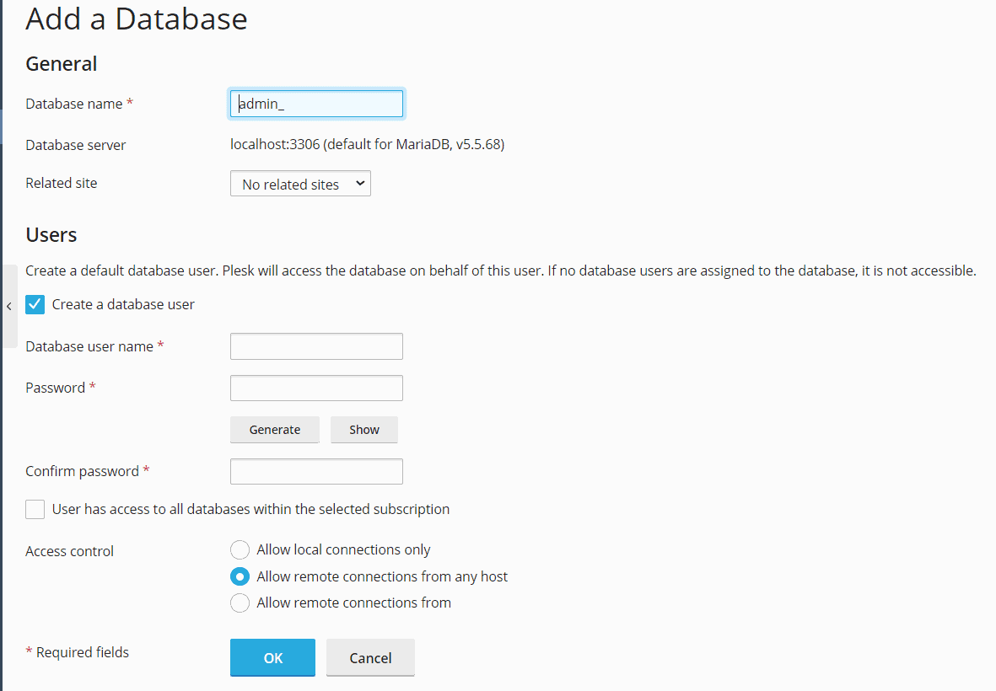The height and width of the screenshot is (691, 996).
Task: Click the Confirm password label
Action: [82, 471]
